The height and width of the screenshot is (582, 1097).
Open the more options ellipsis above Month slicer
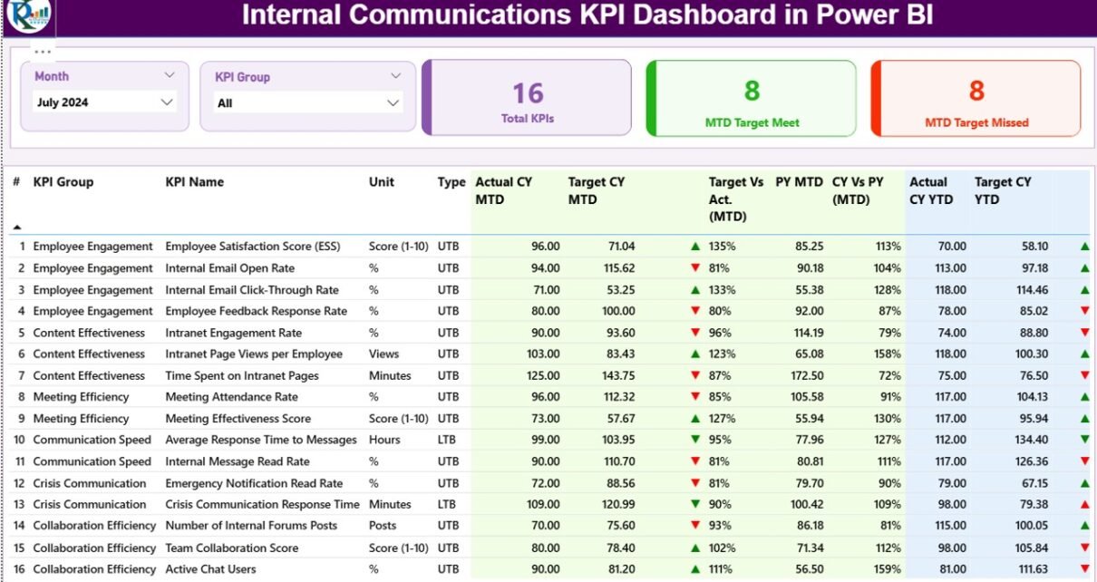click(43, 52)
